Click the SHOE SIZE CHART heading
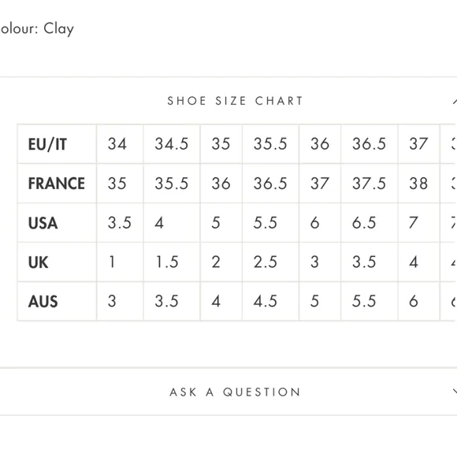 coord(235,101)
